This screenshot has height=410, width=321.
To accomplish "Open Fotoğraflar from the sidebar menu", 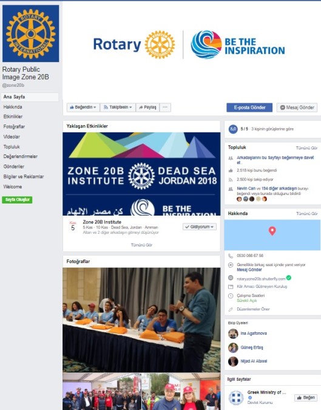I will [x=14, y=126].
